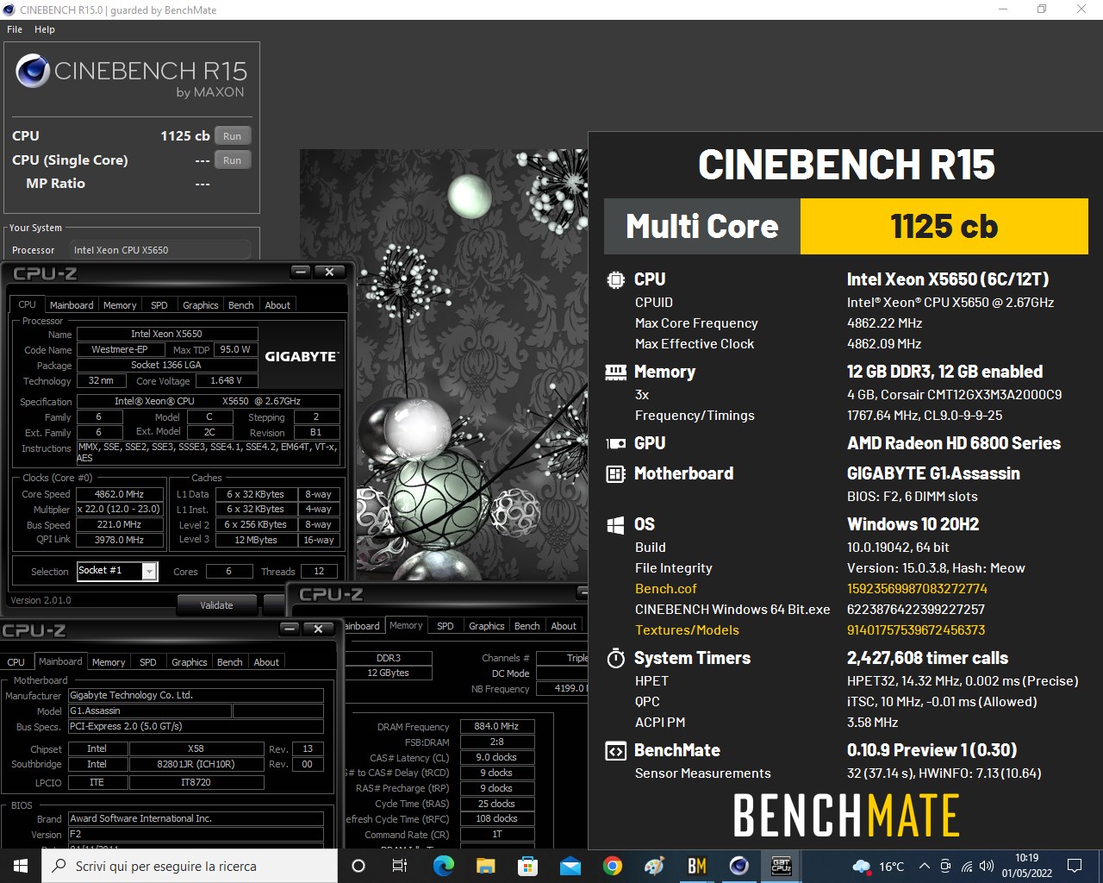This screenshot has height=883, width=1103.
Task: Click the GIGABYTE logo in CPU-Z
Action: point(302,356)
